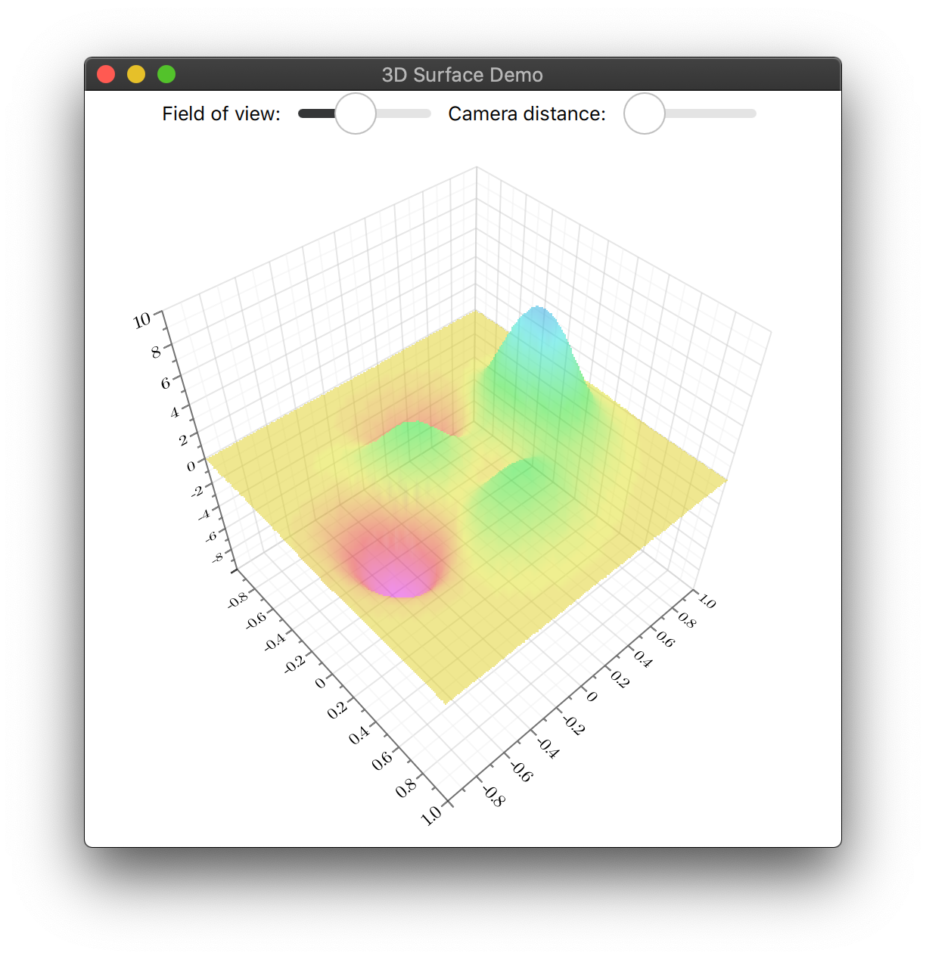Click the green zoom window button
This screenshot has height=959, width=926.
(166, 74)
